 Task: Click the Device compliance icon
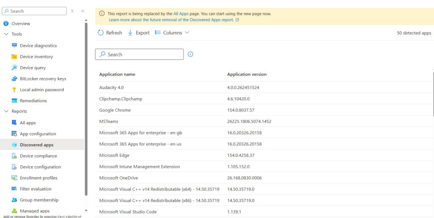[x=14, y=156]
